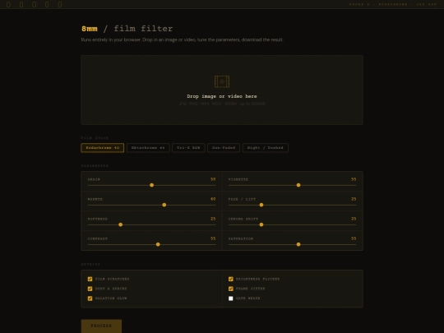Viewport: 444px width, 333px height.
Task: Choose the Ektachrome 64 film stock
Action: point(148,148)
